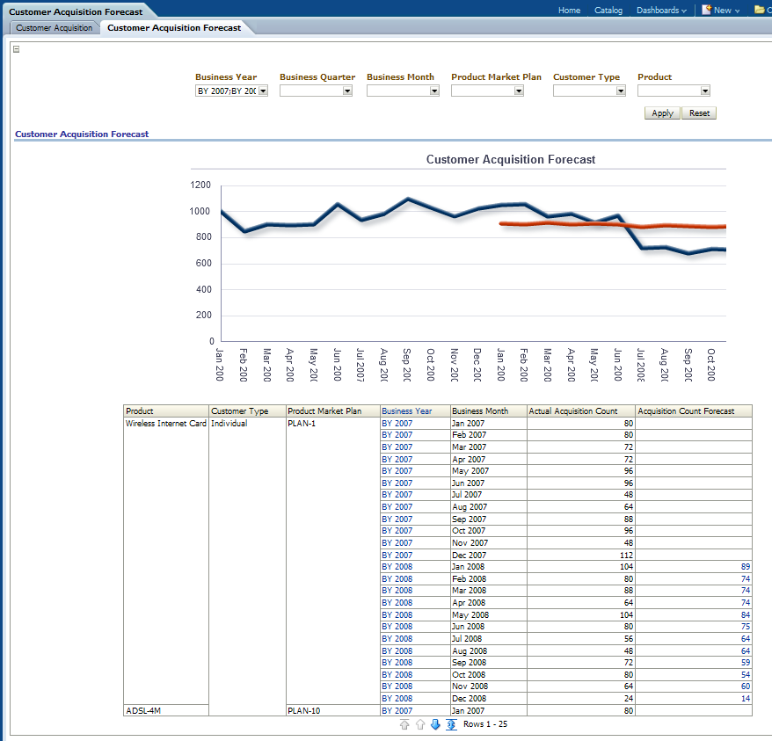772x741 pixels.
Task: Click forecast value 89 for Jan 2008
Action: click(x=745, y=567)
